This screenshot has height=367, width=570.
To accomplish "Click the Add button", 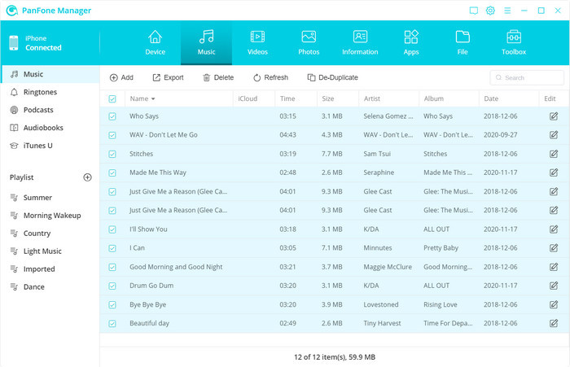I will [x=121, y=77].
